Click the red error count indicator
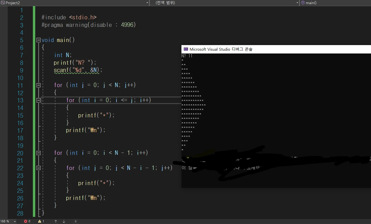Image resolution: width=371 pixels, height=224 pixels. coord(27,221)
